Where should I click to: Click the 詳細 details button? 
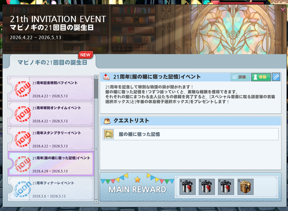pyautogui.click(x=240, y=77)
